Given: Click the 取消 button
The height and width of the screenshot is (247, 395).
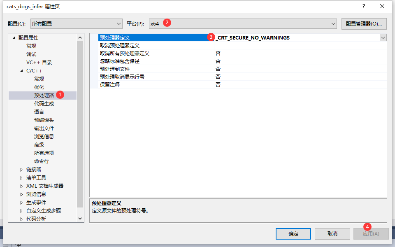Looking at the screenshot, I should [x=332, y=234].
